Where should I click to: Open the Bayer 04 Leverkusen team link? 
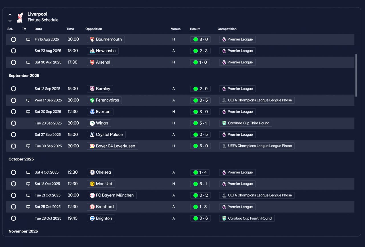[x=112, y=146]
